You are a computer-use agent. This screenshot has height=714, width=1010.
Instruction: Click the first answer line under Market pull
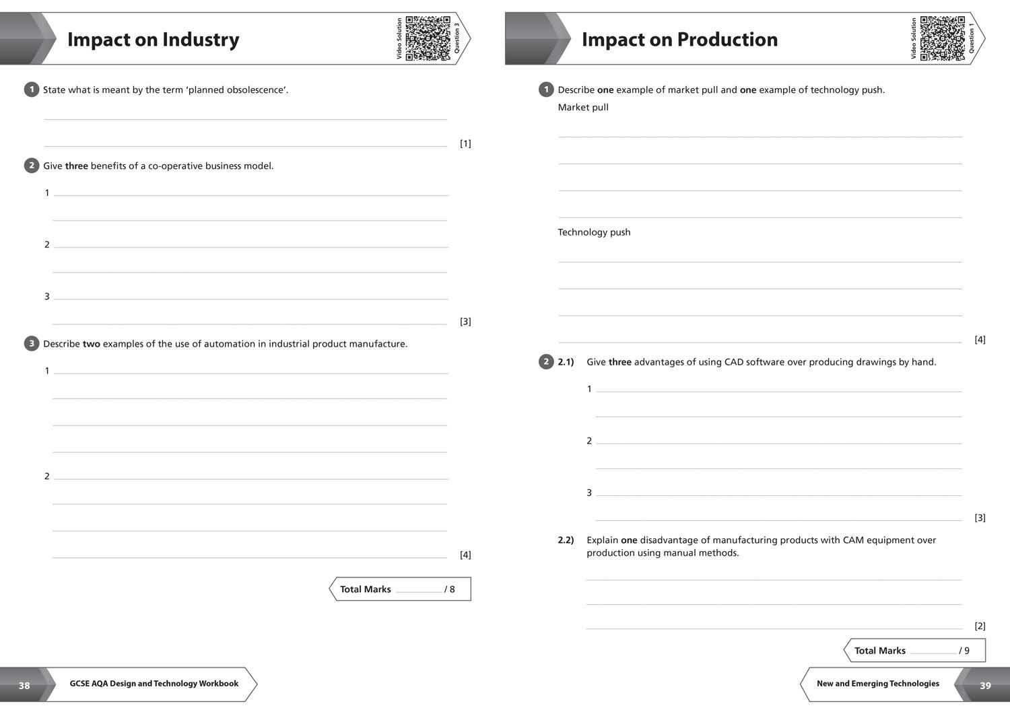[x=761, y=136]
